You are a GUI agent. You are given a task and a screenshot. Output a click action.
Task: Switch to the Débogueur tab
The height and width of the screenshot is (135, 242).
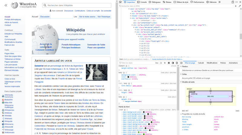(155, 2)
